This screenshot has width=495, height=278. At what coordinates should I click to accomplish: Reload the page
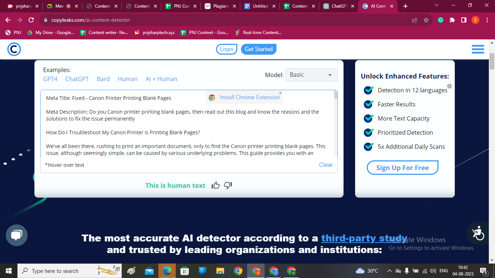31,20
